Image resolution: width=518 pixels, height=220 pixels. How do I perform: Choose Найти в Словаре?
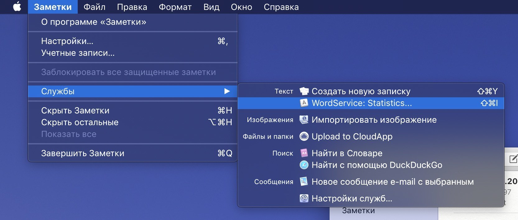[x=371, y=153]
